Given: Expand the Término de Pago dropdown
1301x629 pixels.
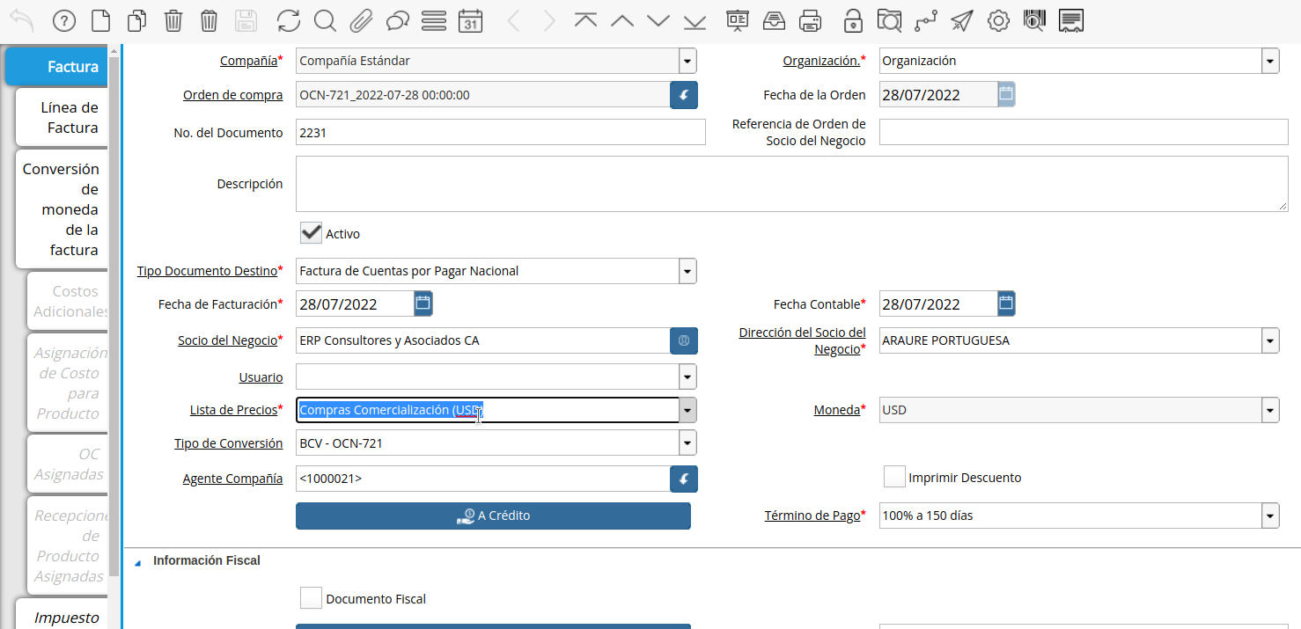Looking at the screenshot, I should point(1269,516).
